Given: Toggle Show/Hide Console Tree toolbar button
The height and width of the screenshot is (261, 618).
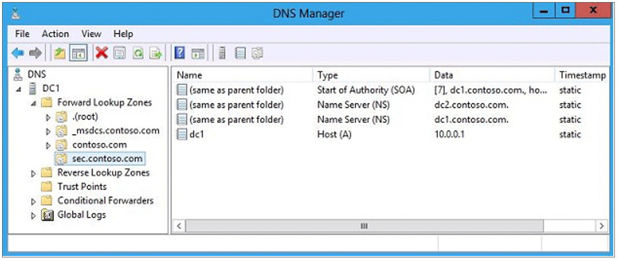Looking at the screenshot, I should 78,53.
